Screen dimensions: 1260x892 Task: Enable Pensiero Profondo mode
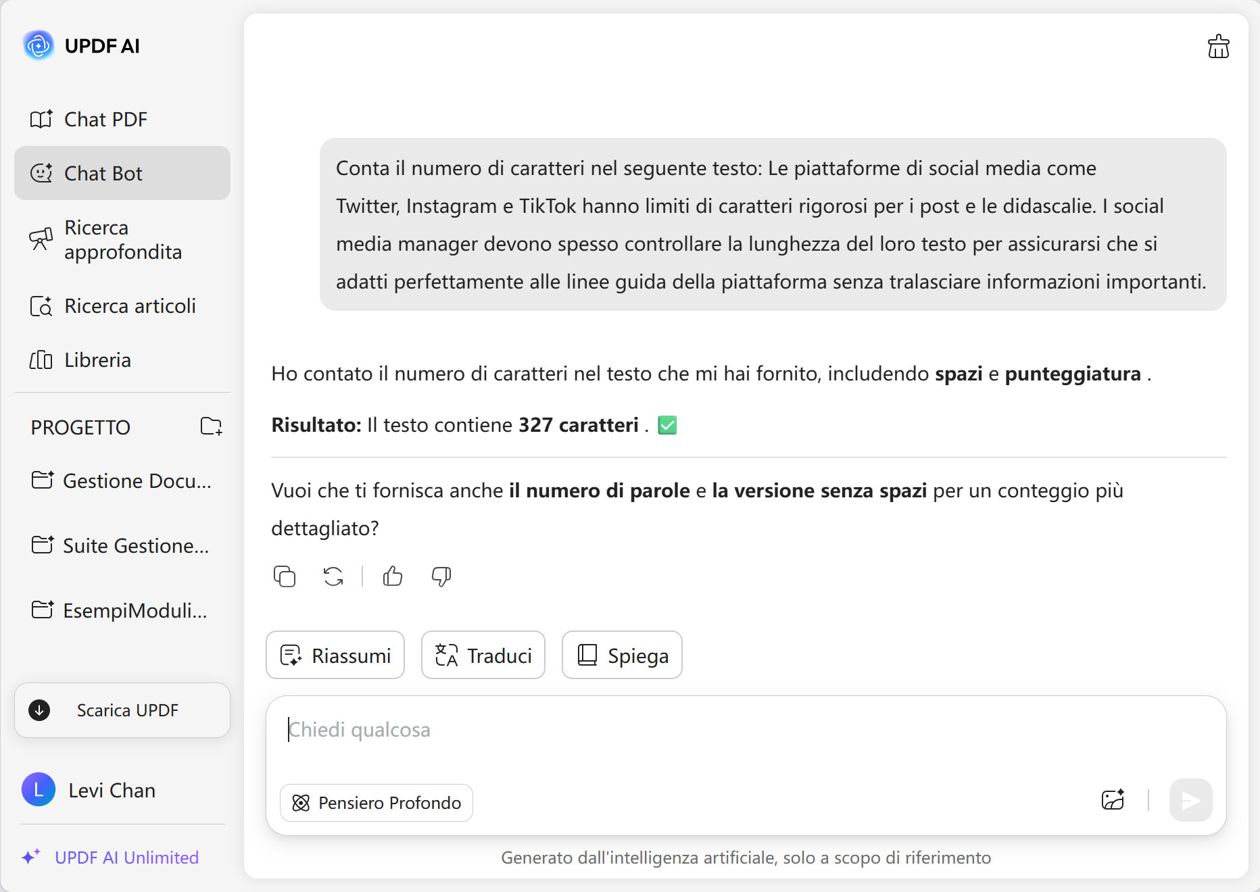[376, 803]
